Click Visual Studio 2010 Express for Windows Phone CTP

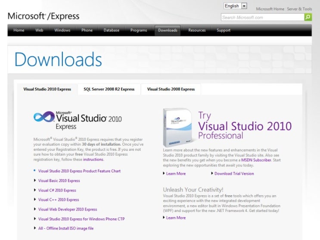point(81,219)
